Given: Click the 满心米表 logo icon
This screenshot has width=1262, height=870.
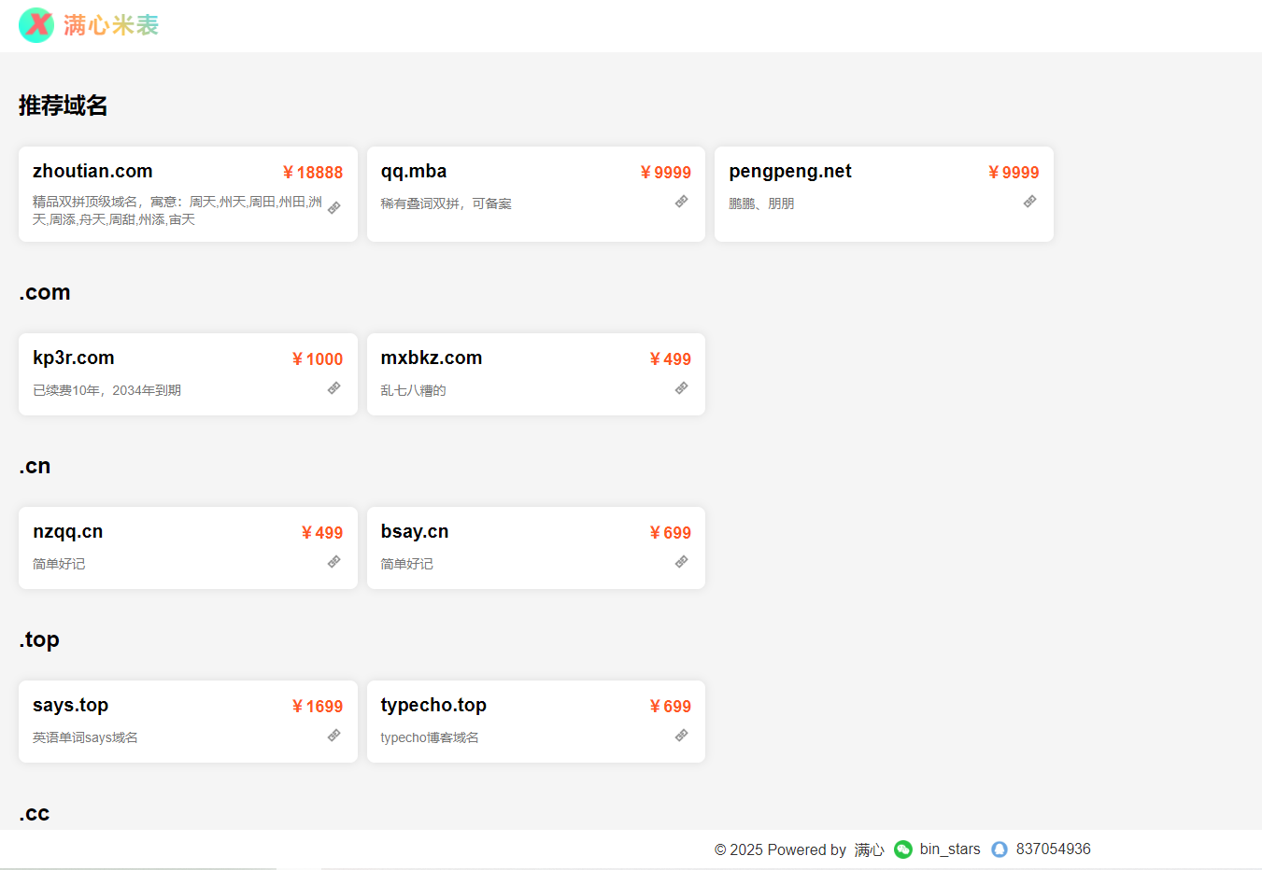Looking at the screenshot, I should pos(36,25).
